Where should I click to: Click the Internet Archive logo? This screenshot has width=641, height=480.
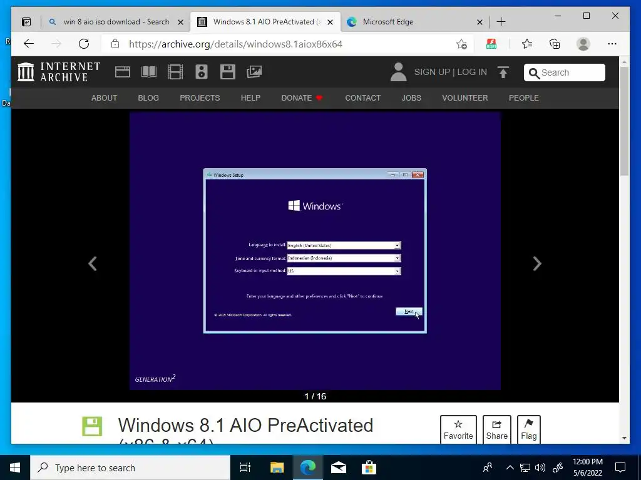pos(59,72)
